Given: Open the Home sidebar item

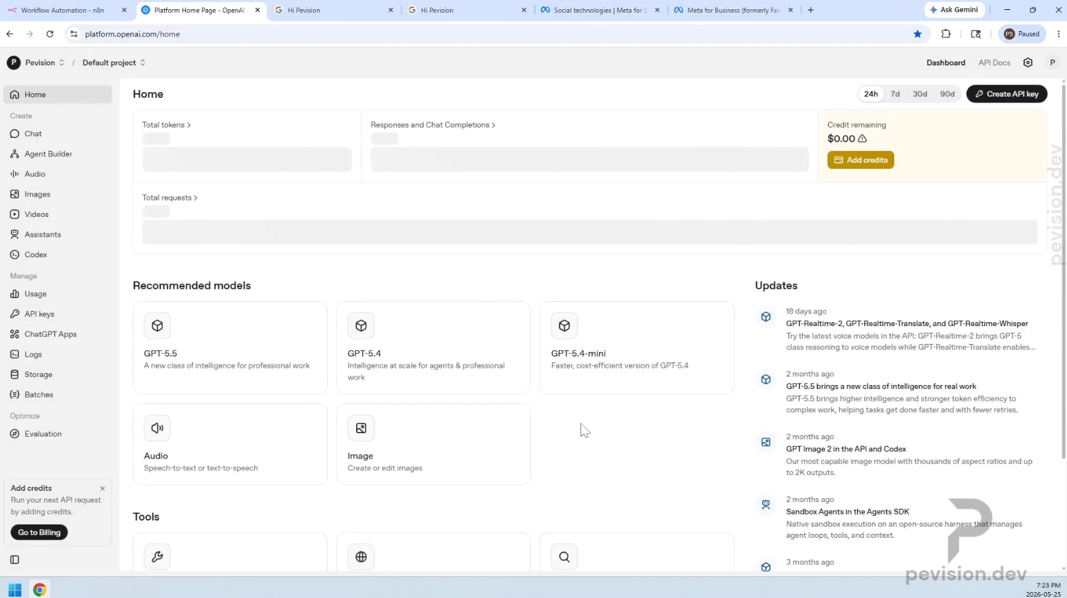Looking at the screenshot, I should 58,95.
